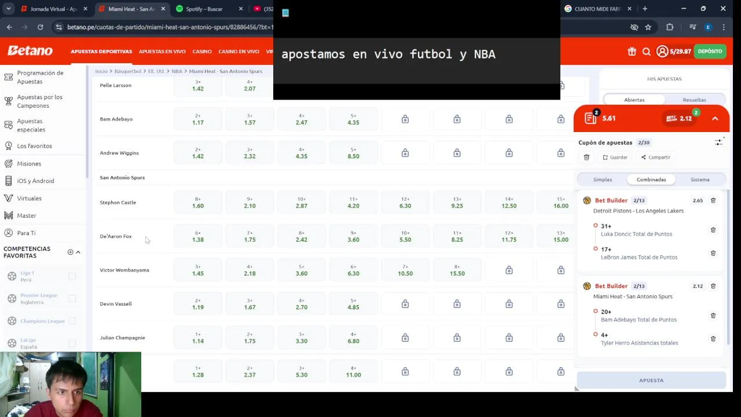Open the search magnifier in Betano header
Screen dimensions: 741x417
(x=647, y=52)
